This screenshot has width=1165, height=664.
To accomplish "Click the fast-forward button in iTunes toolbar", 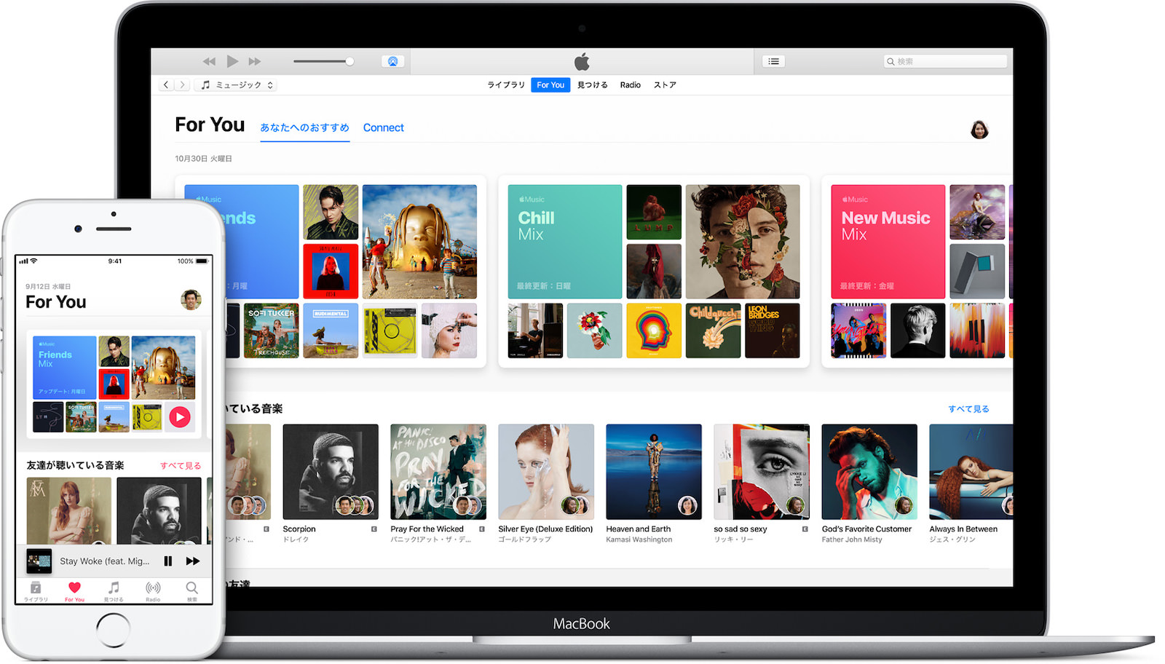I will (255, 61).
